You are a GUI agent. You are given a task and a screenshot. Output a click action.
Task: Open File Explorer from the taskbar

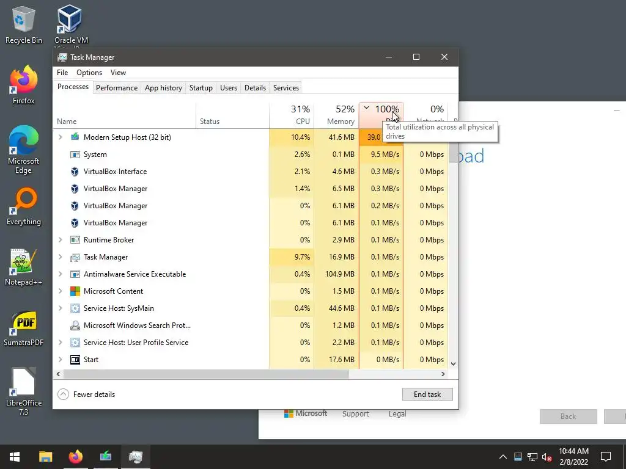[45, 457]
